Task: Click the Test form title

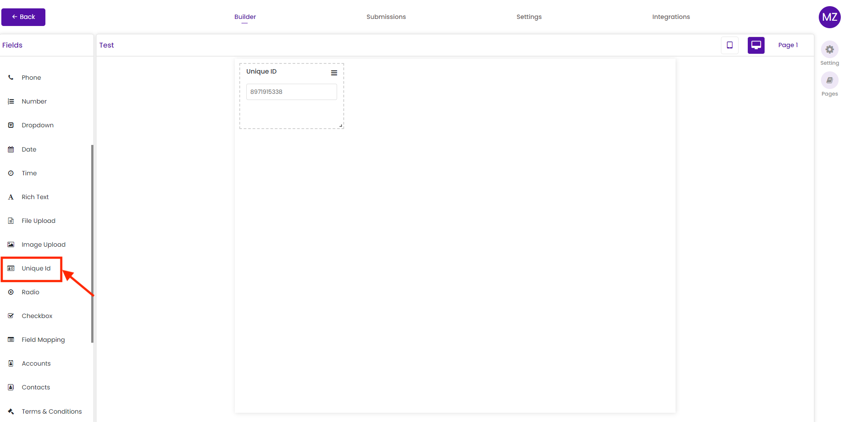Action: pos(107,45)
